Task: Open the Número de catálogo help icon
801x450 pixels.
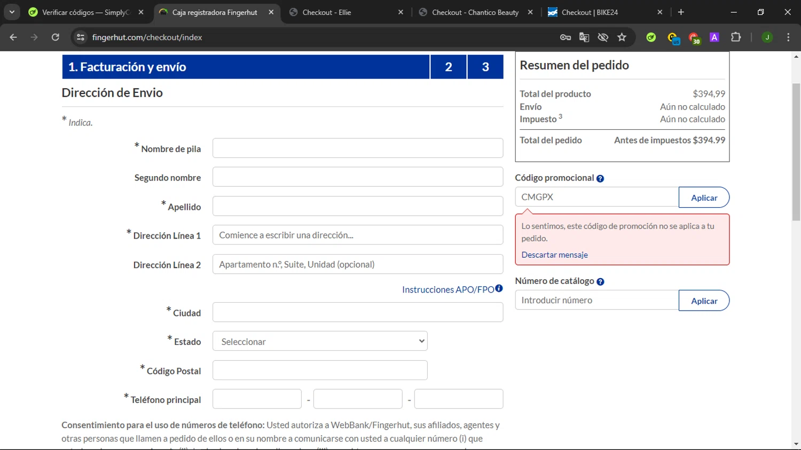Action: (x=600, y=282)
